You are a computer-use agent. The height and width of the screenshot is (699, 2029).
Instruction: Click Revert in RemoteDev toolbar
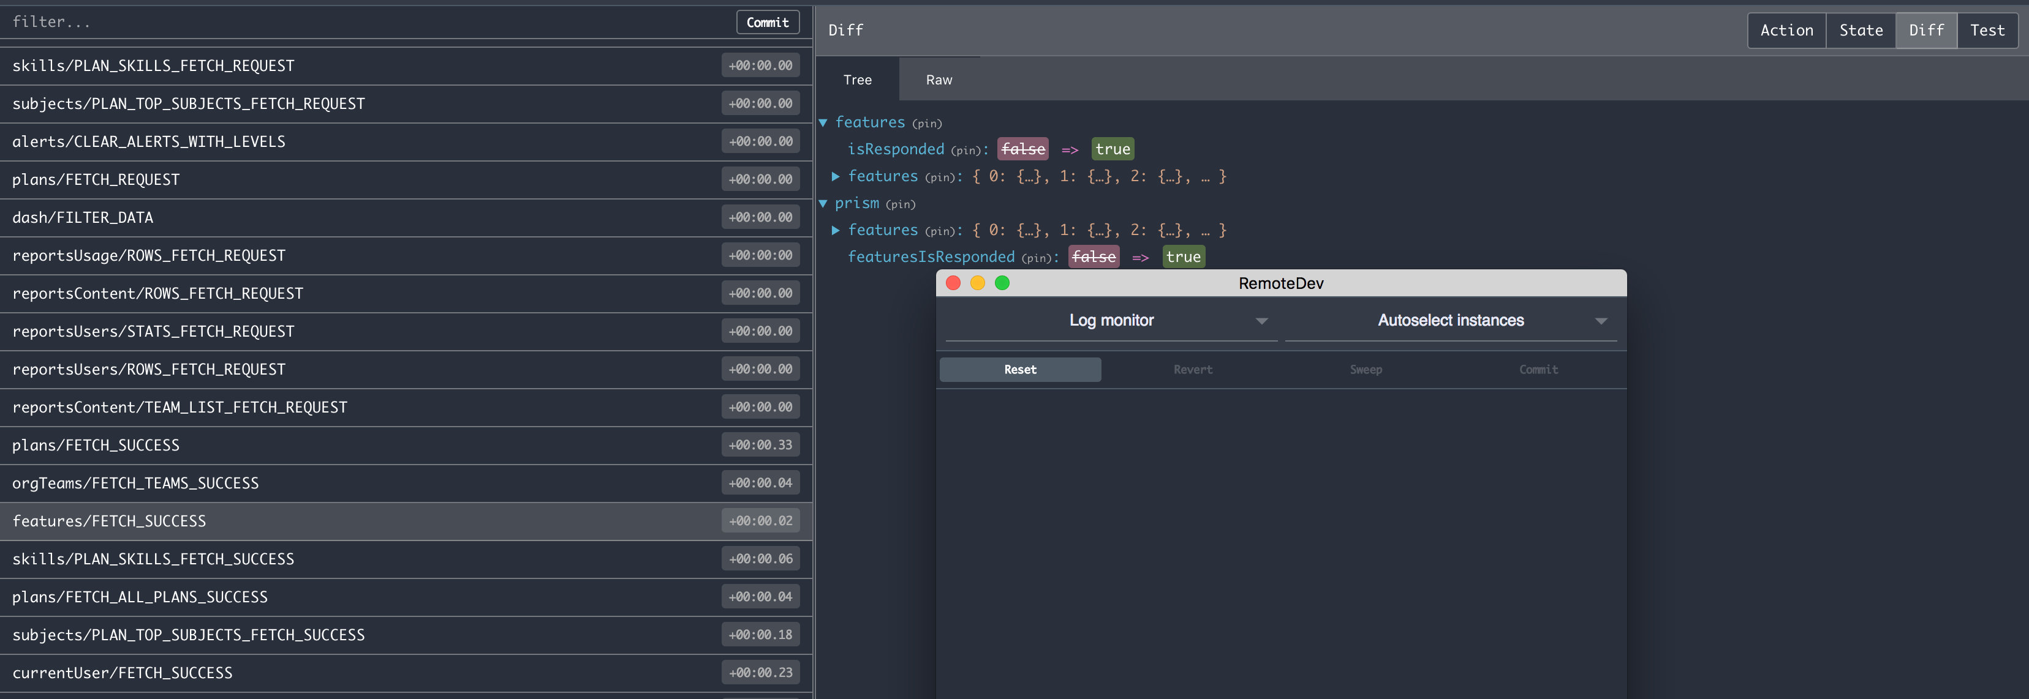click(1193, 370)
